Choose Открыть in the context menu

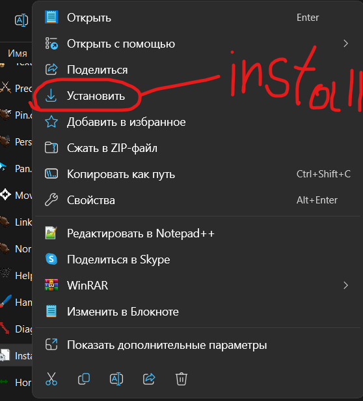coord(197,18)
